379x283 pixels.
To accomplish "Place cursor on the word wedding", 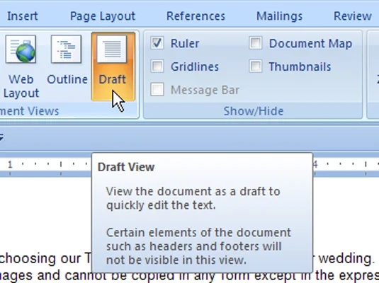I will [x=346, y=259].
